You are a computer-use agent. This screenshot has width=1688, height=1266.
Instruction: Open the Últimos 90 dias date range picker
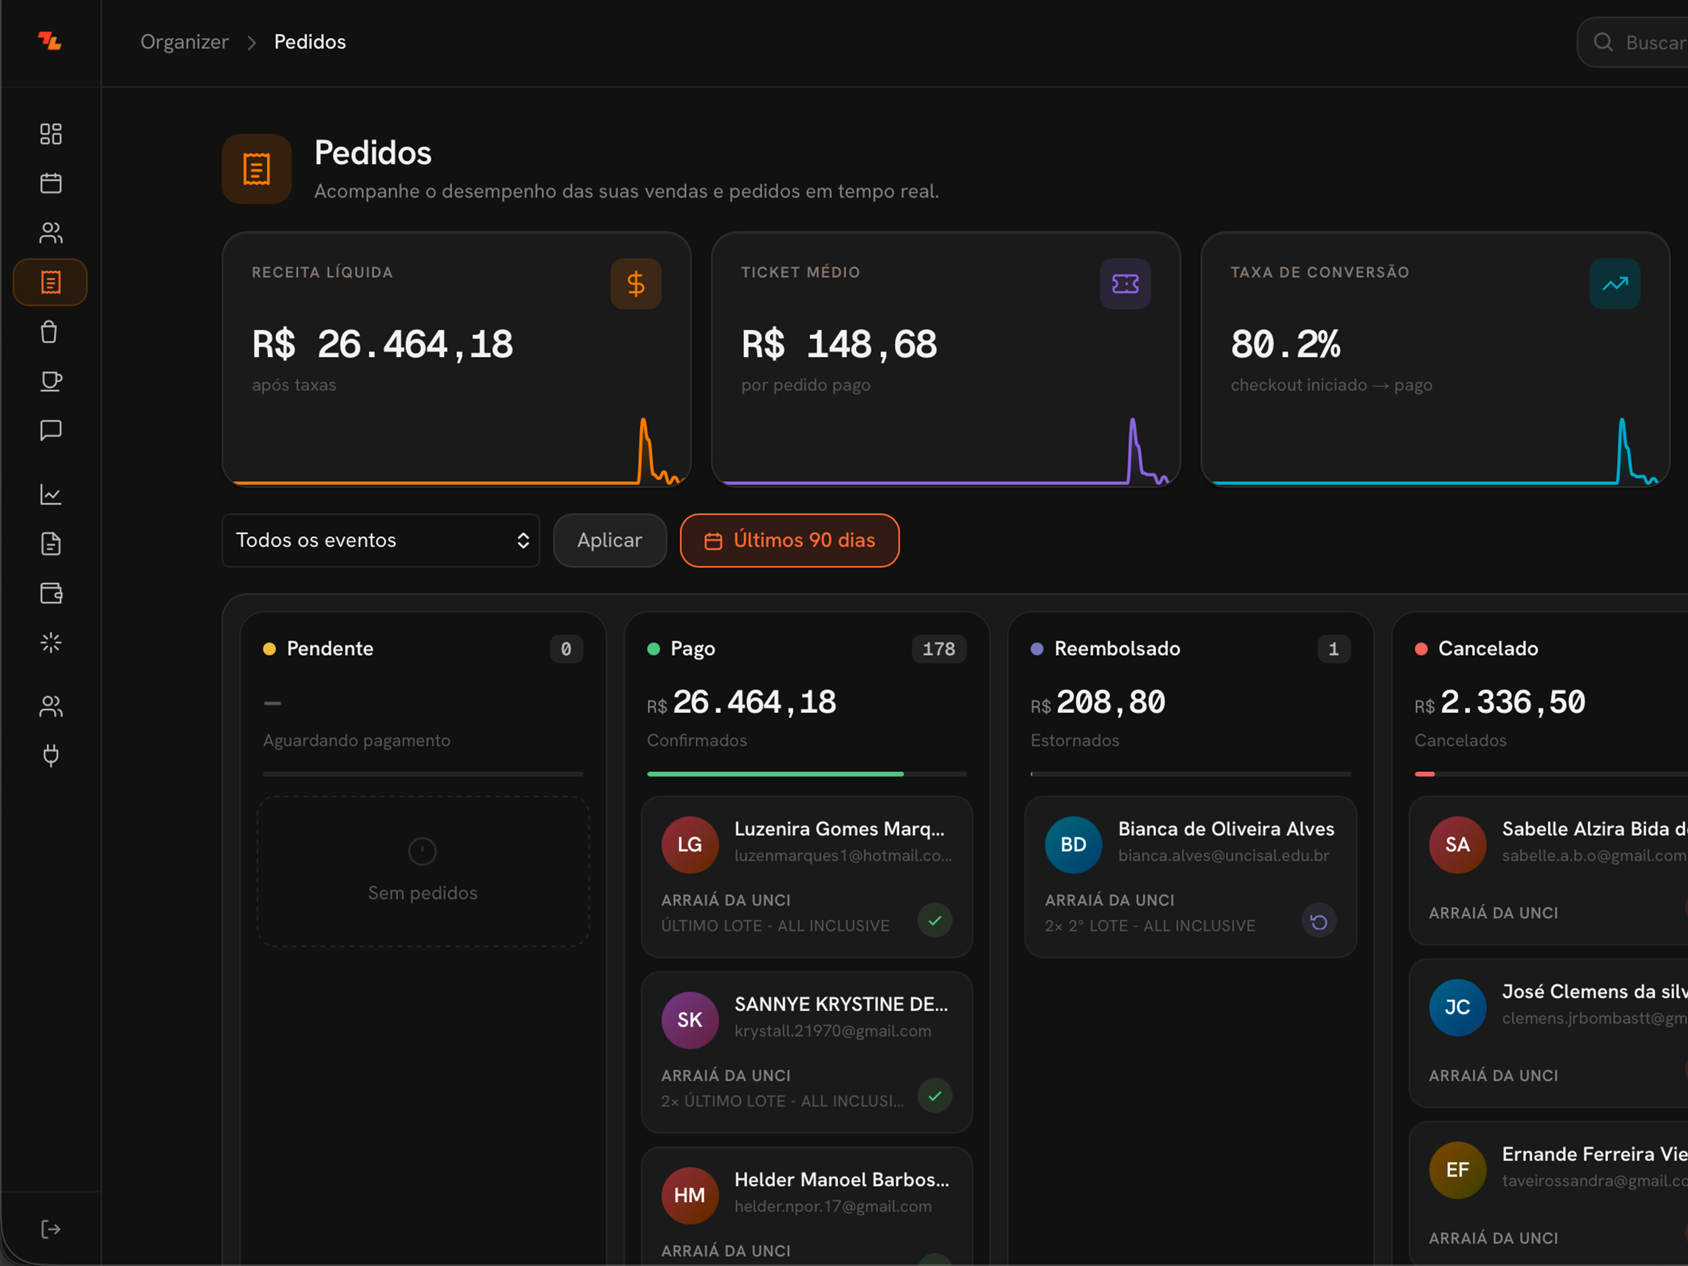click(789, 540)
